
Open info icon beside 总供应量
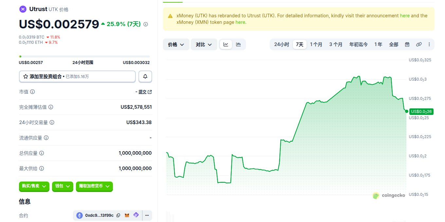point(42,153)
